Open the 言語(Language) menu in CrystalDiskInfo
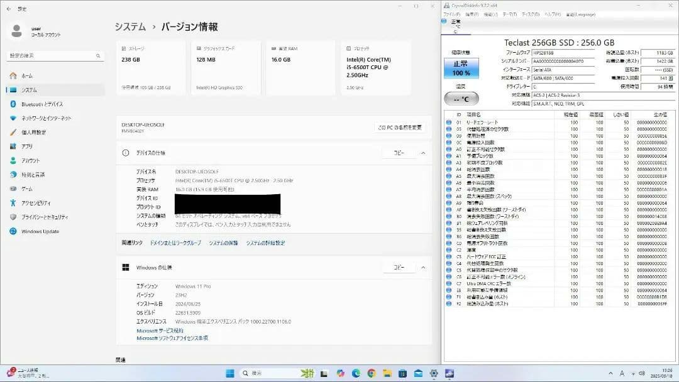 [580, 13]
